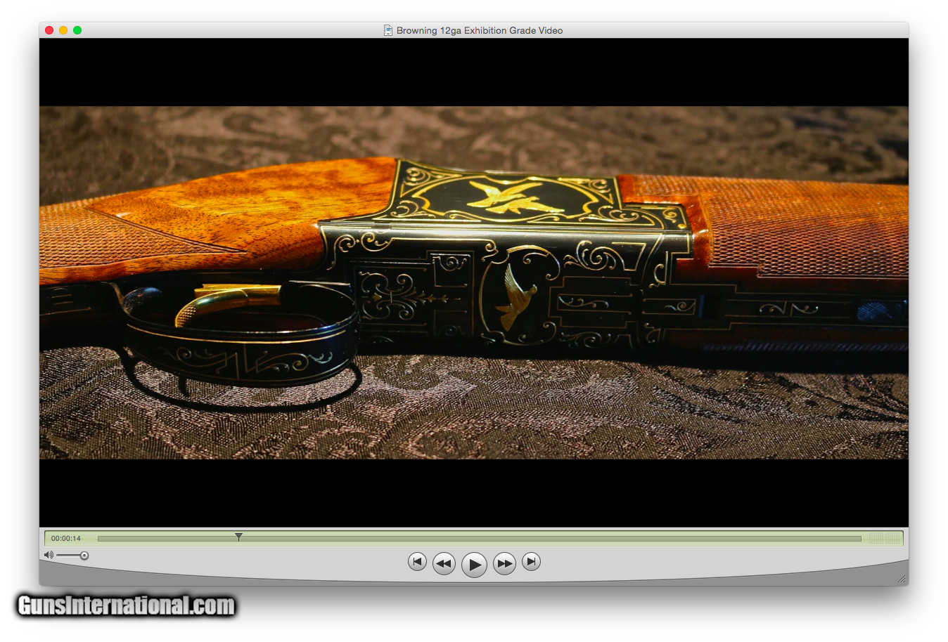The width and height of the screenshot is (948, 642).
Task: Click the volume slider knob
Action: click(84, 556)
